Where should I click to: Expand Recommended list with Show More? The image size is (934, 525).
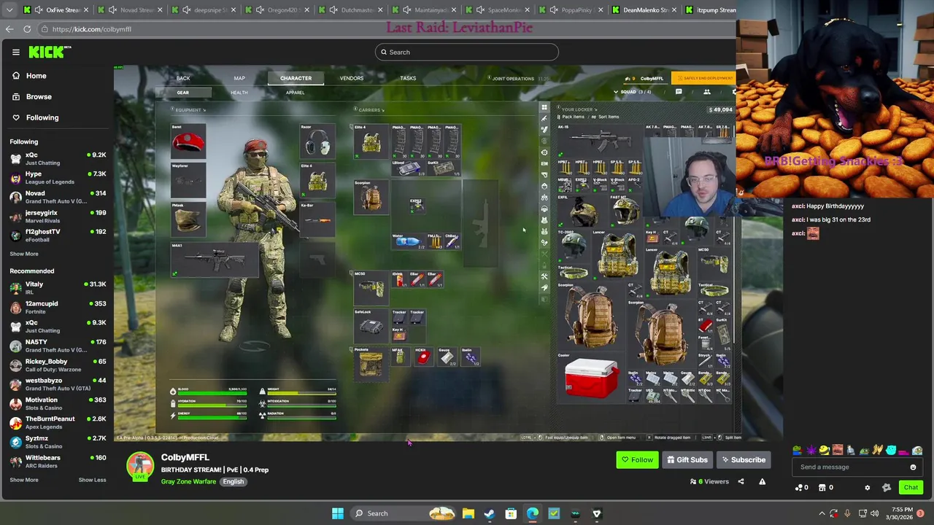[24, 480]
